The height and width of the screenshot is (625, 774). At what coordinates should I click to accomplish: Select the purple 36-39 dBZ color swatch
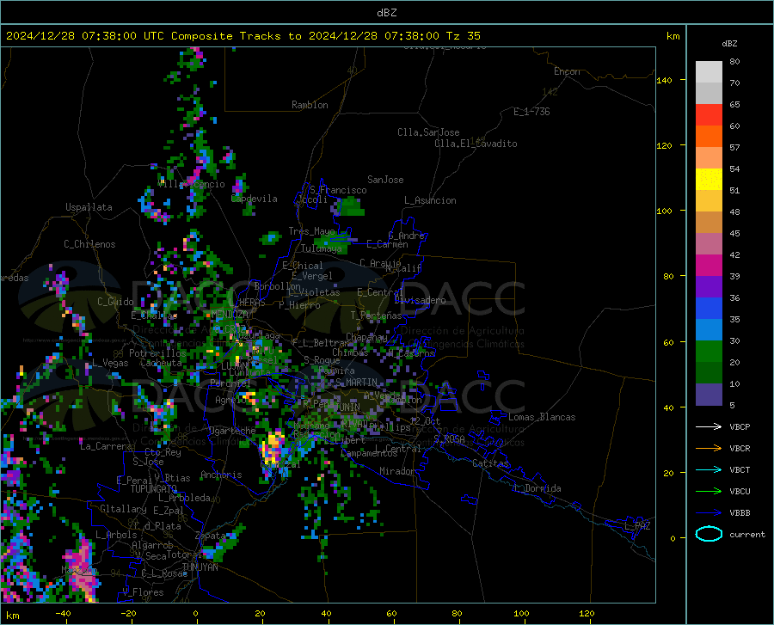click(709, 286)
